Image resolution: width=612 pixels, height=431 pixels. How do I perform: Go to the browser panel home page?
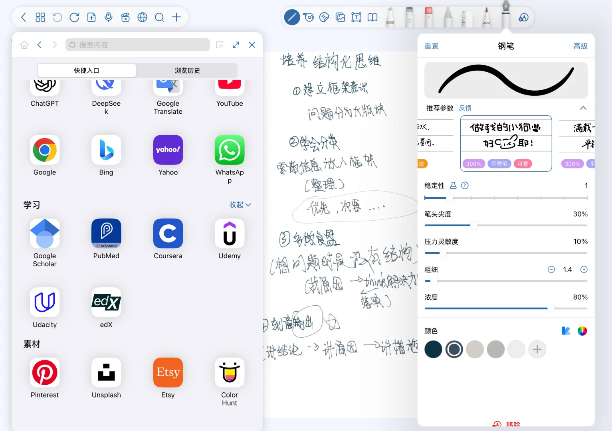pos(24,45)
